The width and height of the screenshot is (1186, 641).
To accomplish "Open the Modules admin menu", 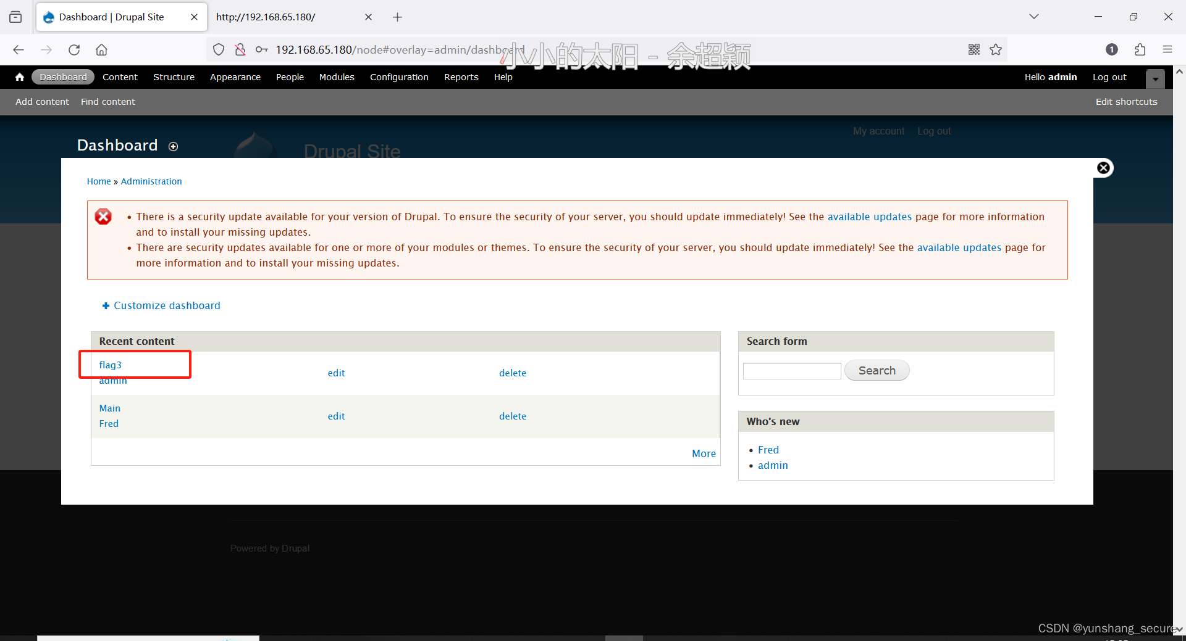I will (337, 77).
